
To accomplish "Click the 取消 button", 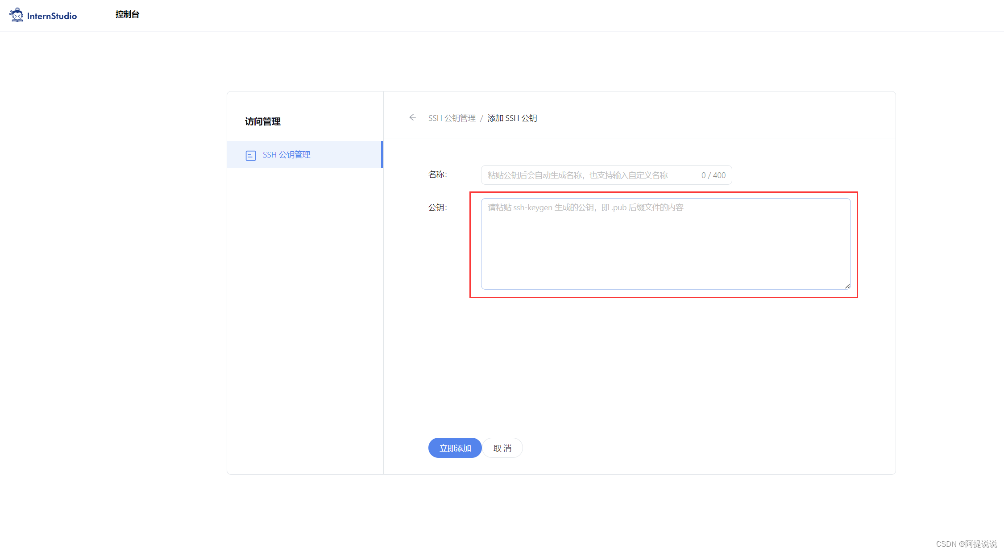I will tap(502, 448).
